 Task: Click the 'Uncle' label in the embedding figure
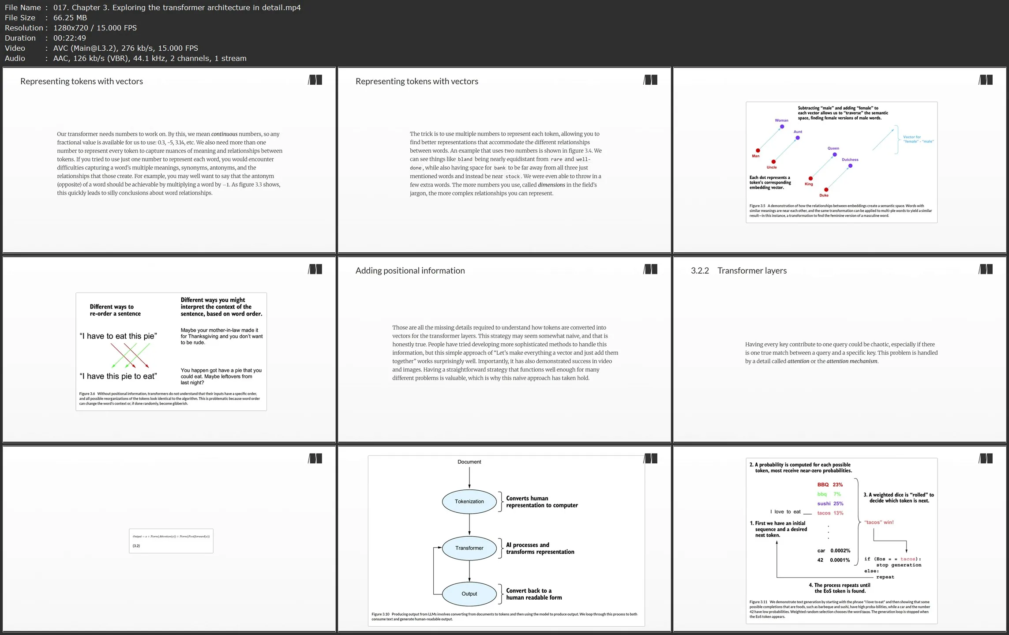772,167
